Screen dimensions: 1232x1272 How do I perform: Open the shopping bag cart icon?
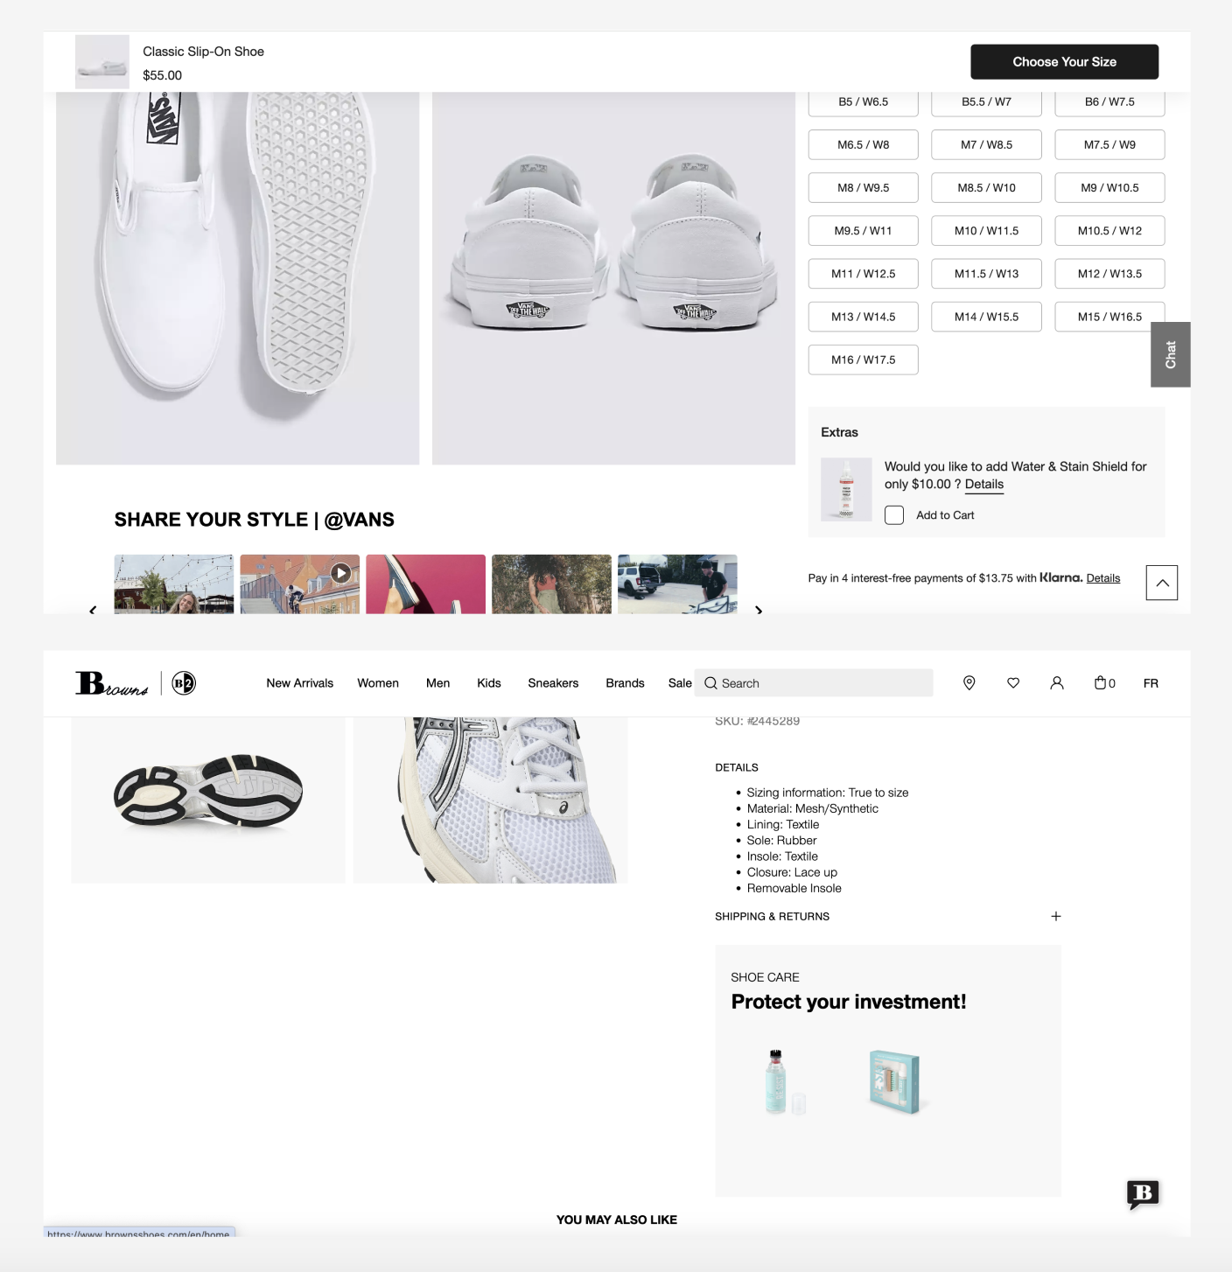tap(1104, 683)
